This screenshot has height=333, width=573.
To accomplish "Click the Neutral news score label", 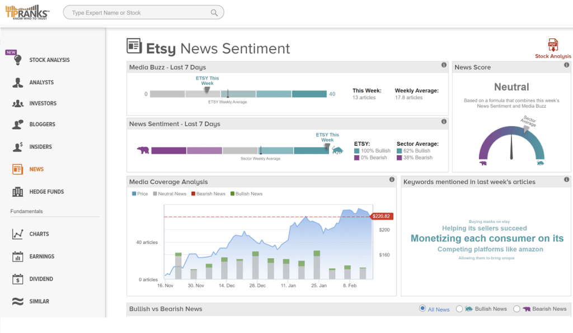I will click(x=511, y=87).
